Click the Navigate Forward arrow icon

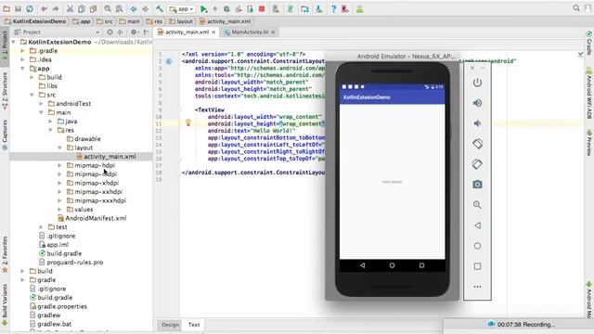145,8
